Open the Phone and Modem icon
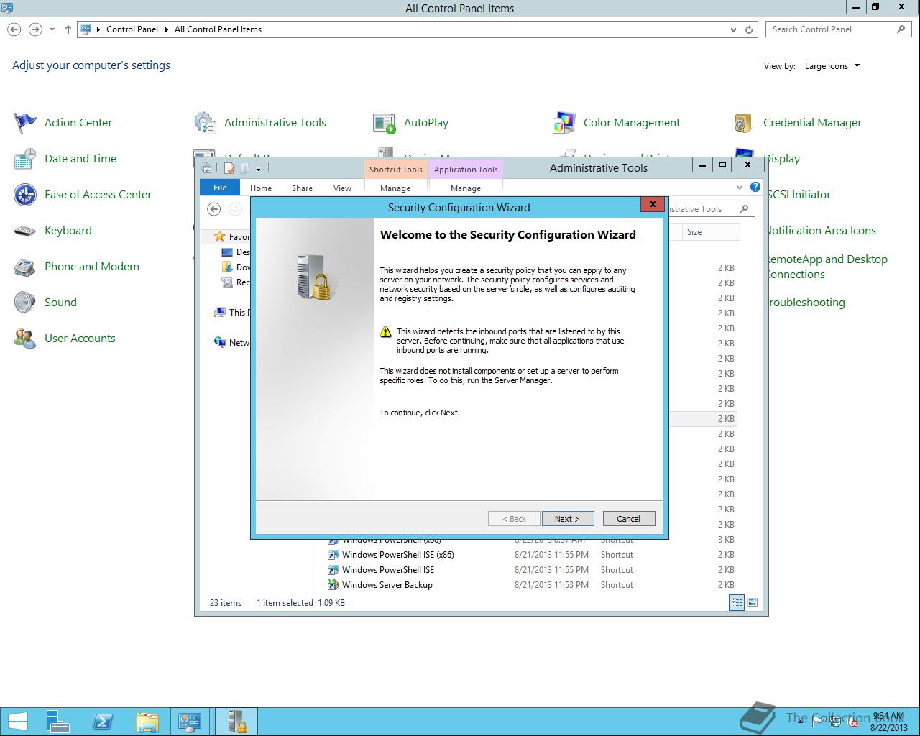The image size is (920, 736). point(25,267)
